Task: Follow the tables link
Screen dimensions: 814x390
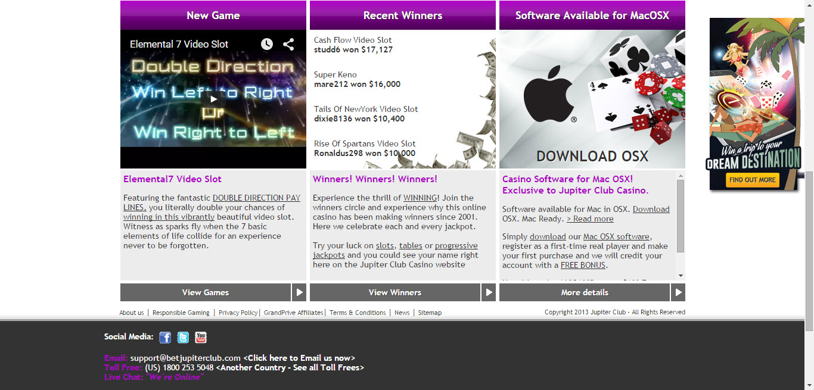Action: click(411, 245)
